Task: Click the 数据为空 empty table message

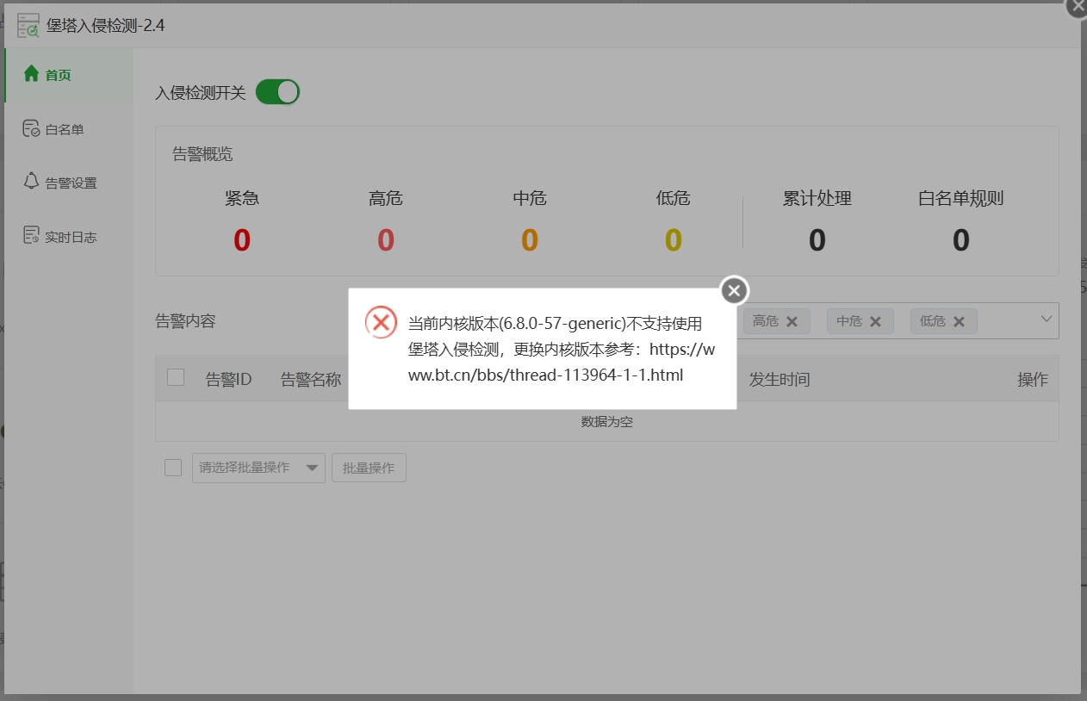Action: click(x=607, y=422)
